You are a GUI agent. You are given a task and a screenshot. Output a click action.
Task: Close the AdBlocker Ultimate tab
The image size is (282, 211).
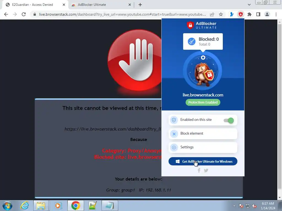click(130, 5)
